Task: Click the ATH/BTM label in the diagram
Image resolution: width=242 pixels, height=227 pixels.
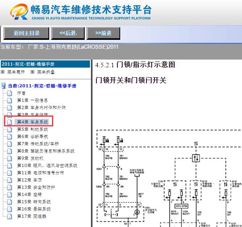Action: pos(181,206)
